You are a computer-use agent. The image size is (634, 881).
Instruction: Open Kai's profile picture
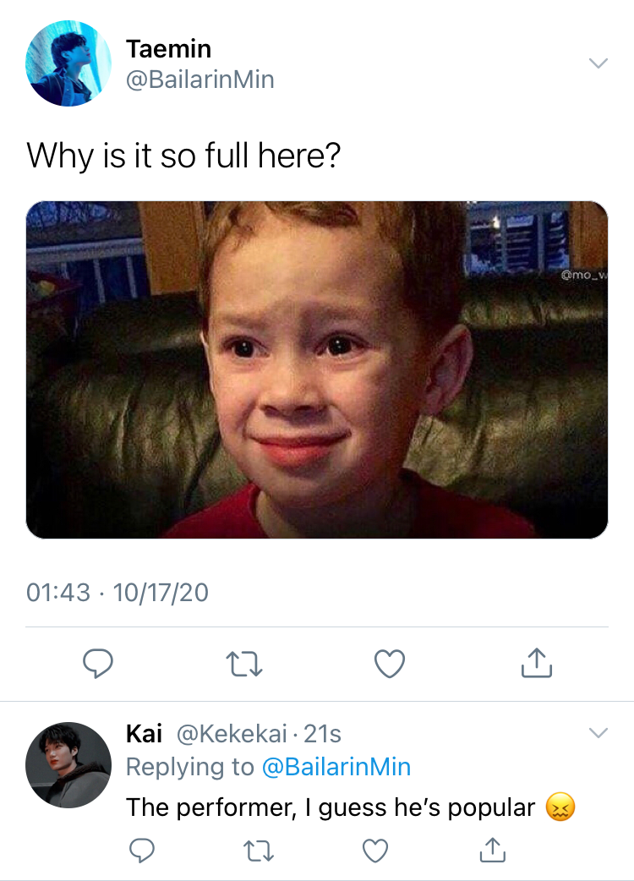68,765
